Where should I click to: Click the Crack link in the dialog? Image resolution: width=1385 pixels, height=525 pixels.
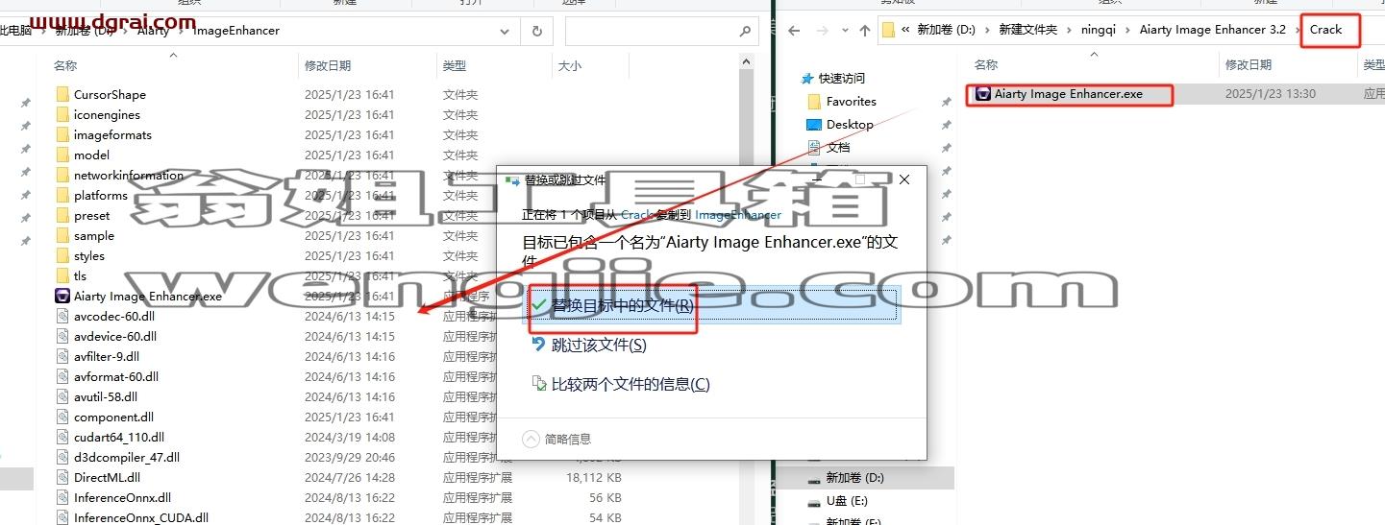[x=636, y=214]
